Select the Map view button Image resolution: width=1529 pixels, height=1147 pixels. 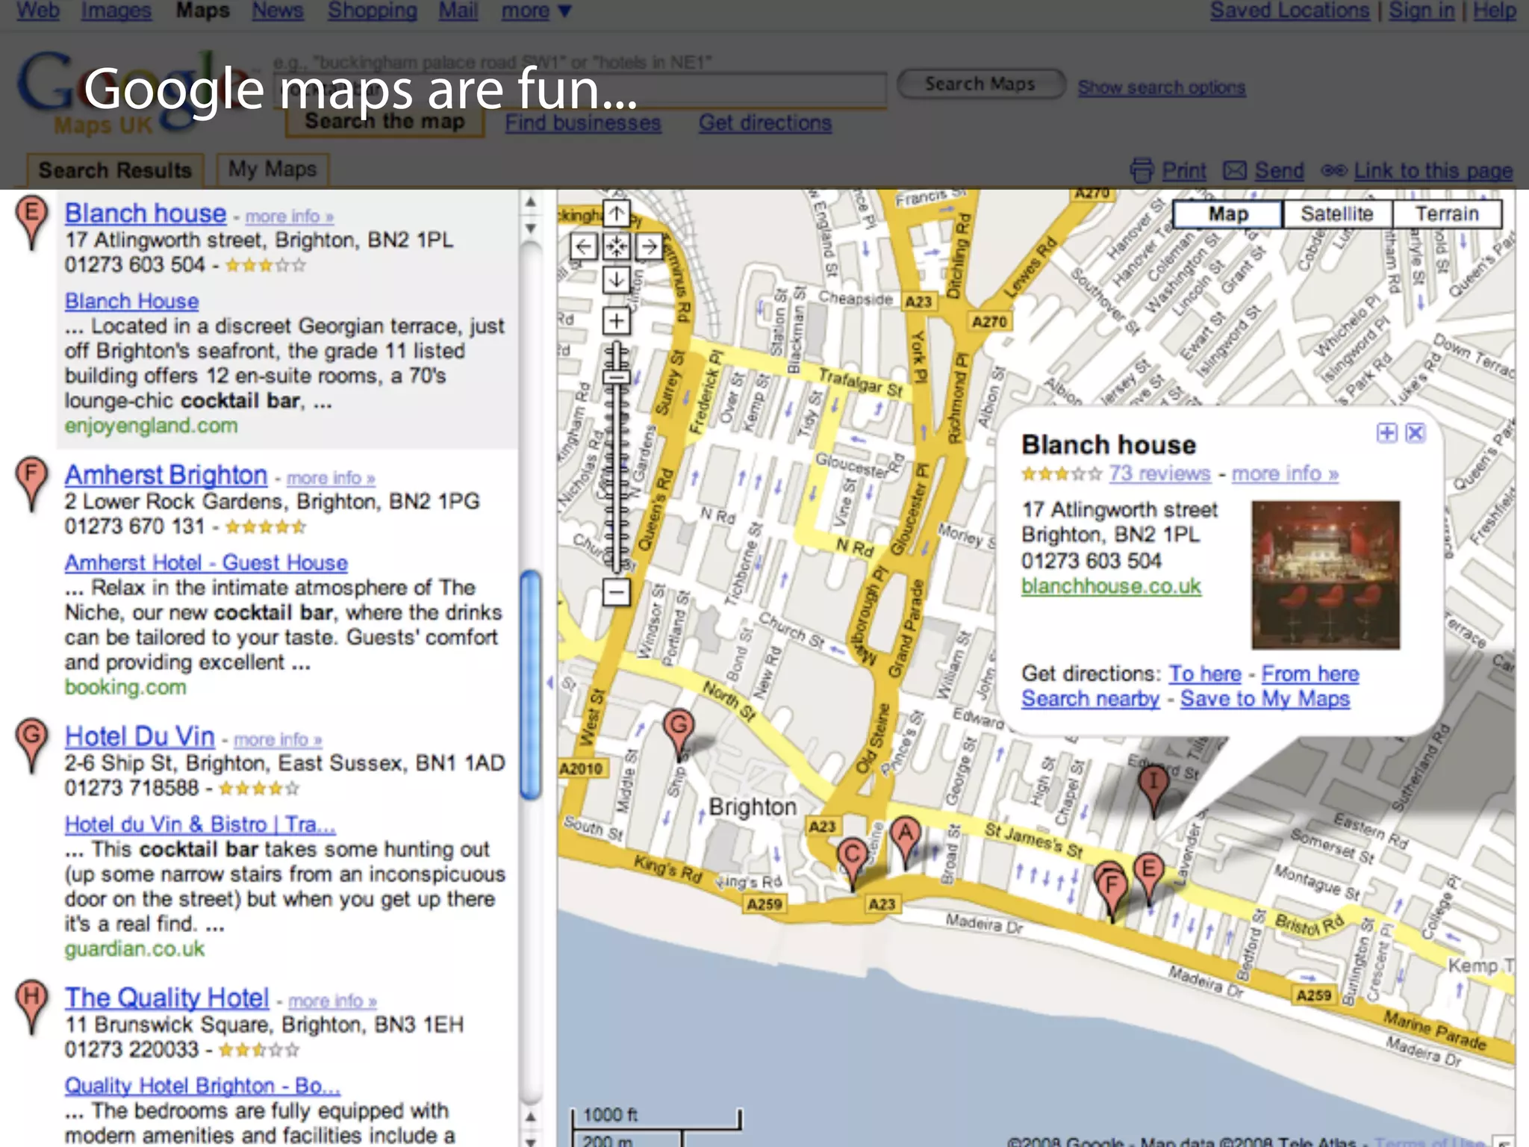[1227, 214]
